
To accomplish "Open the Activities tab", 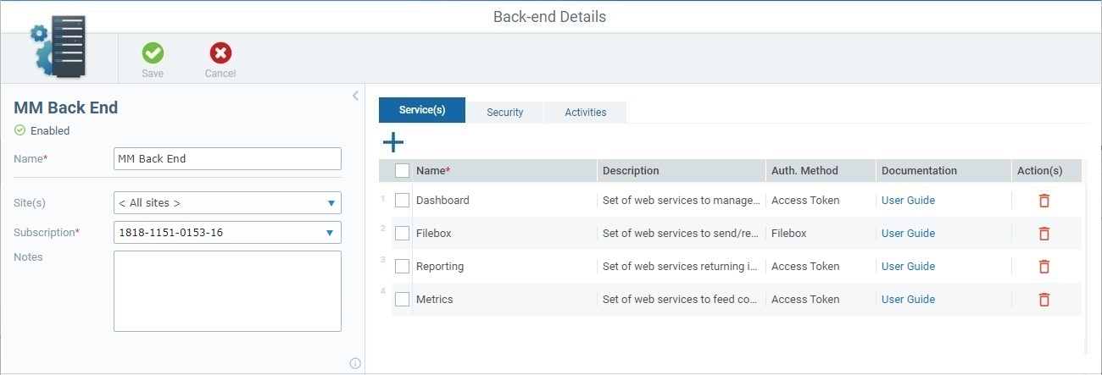I will click(585, 112).
